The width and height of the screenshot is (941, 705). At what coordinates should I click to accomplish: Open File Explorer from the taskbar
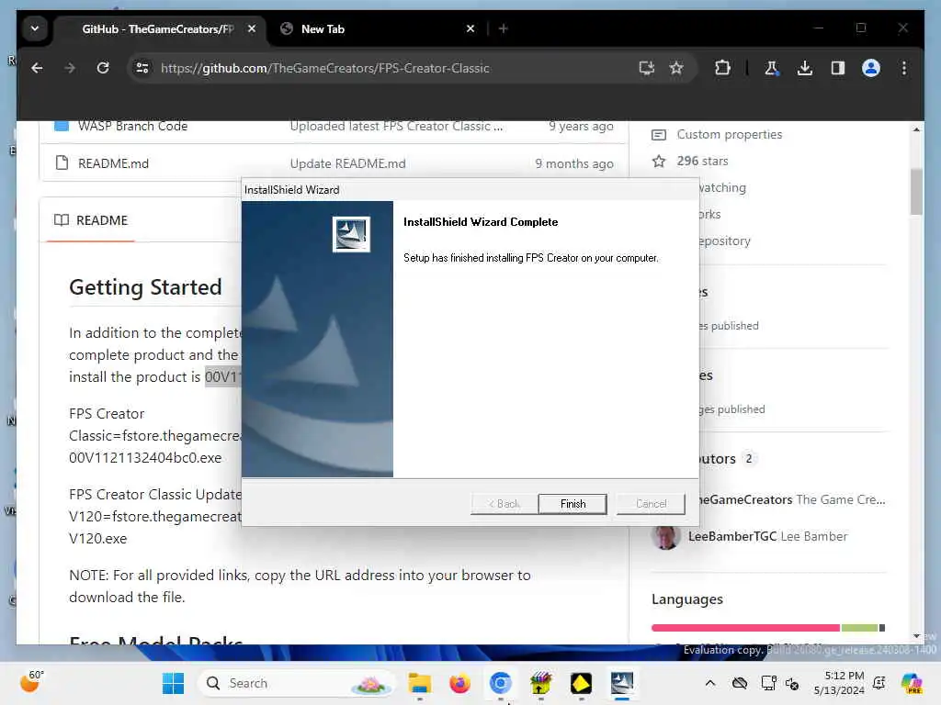419,683
